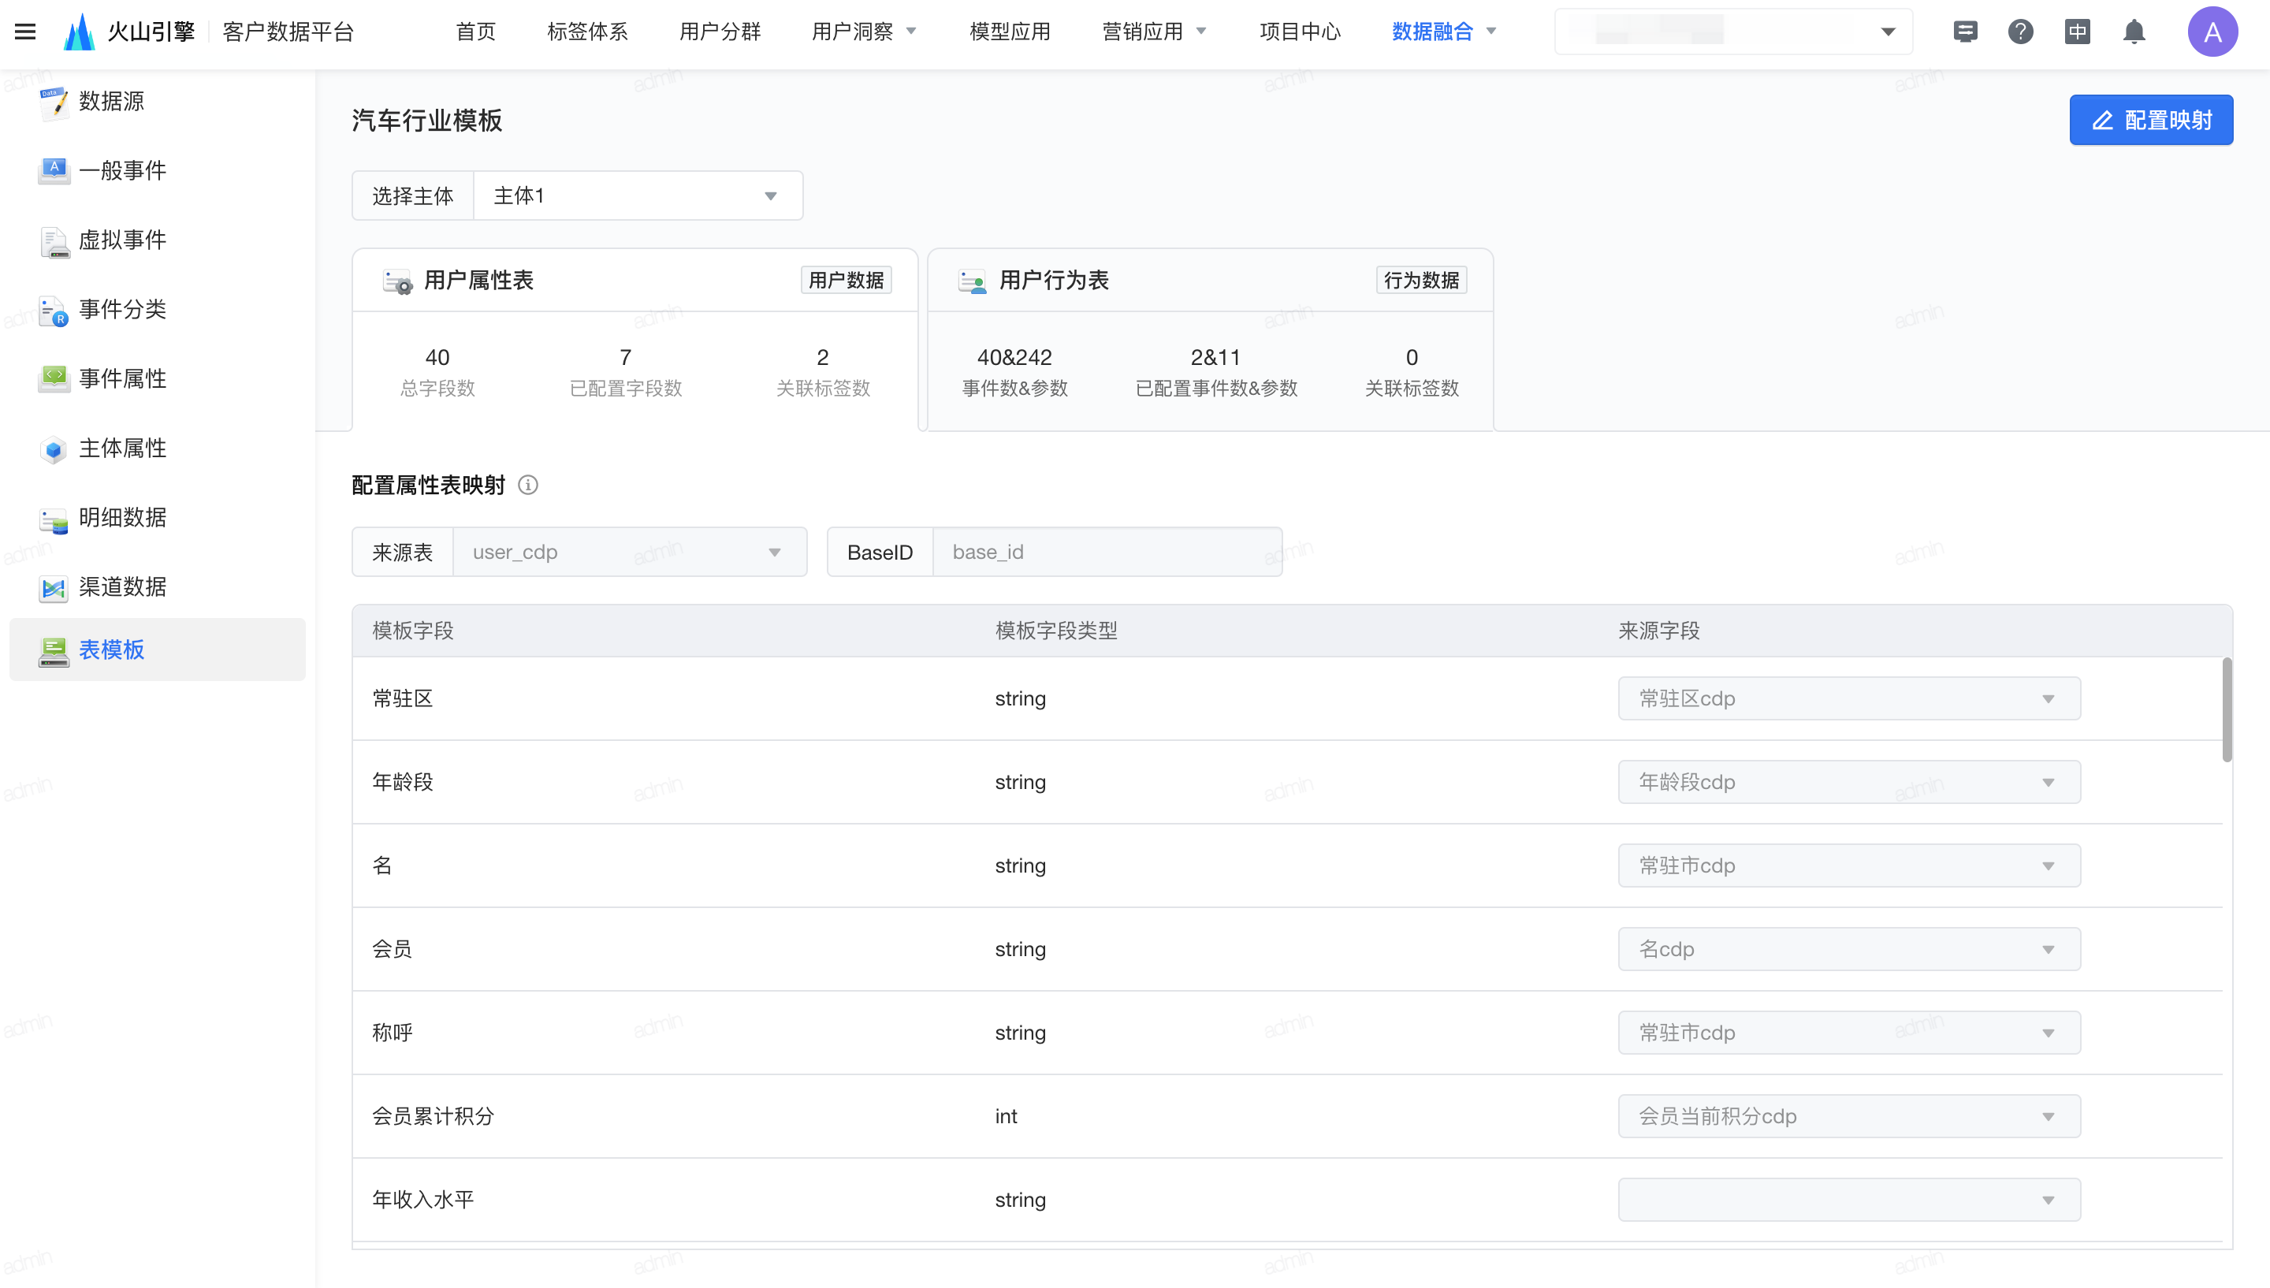The width and height of the screenshot is (2270, 1288).
Task: Click the 汽车行业模板 page title
Action: click(x=426, y=121)
